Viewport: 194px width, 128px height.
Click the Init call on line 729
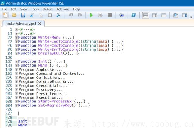(23, 121)
